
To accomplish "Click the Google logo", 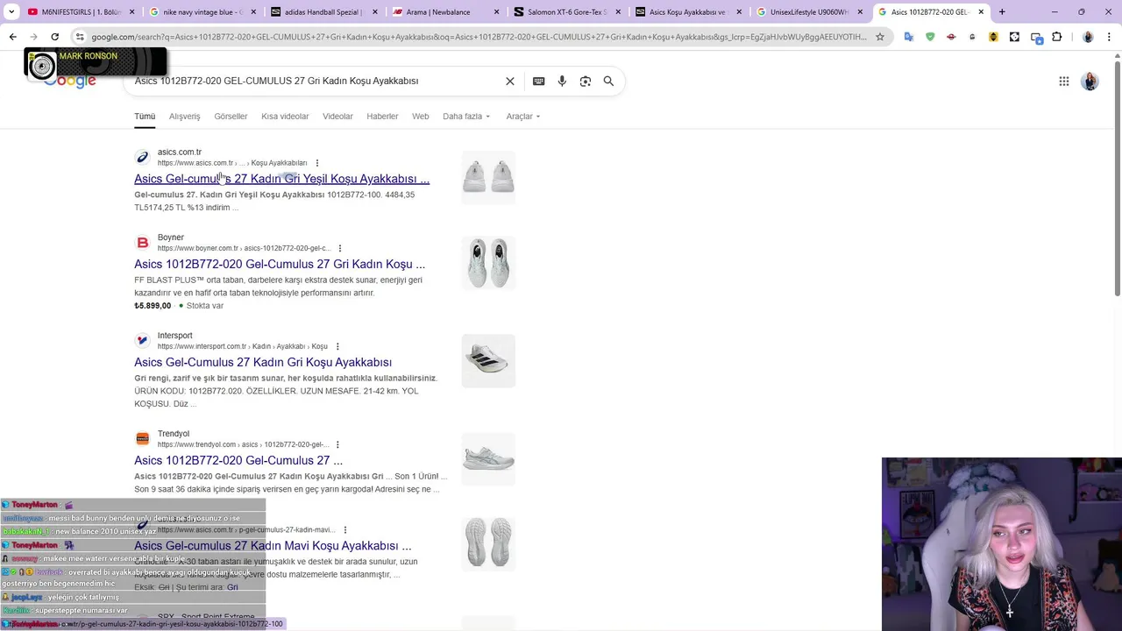I will (70, 81).
